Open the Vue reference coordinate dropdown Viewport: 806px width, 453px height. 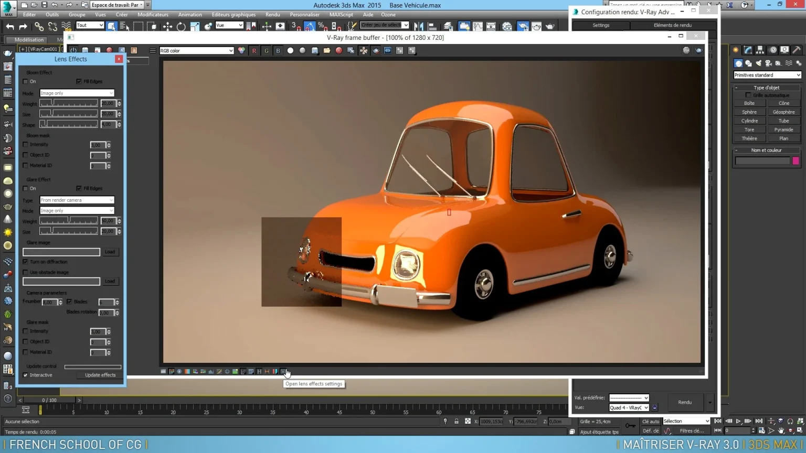click(229, 25)
